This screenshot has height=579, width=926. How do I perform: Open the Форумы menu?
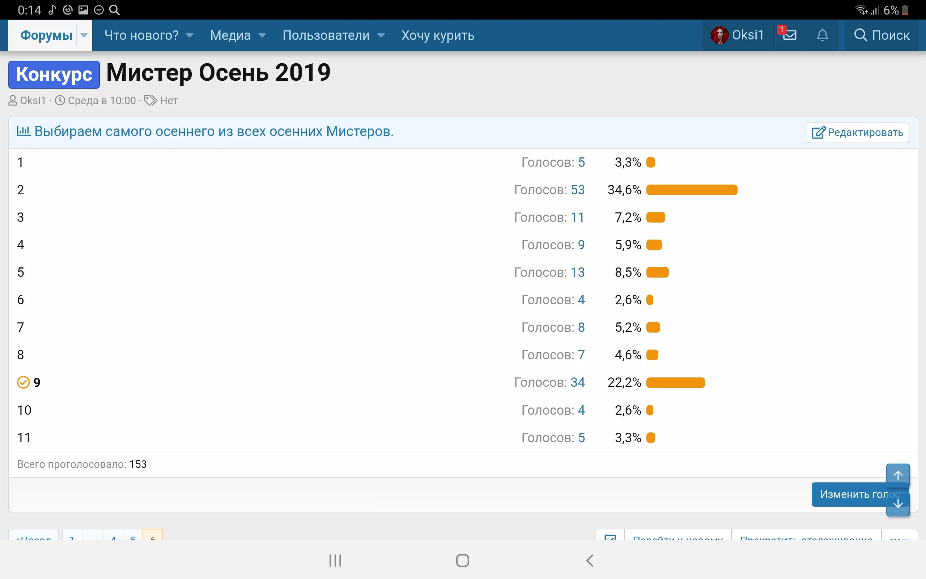coord(47,35)
